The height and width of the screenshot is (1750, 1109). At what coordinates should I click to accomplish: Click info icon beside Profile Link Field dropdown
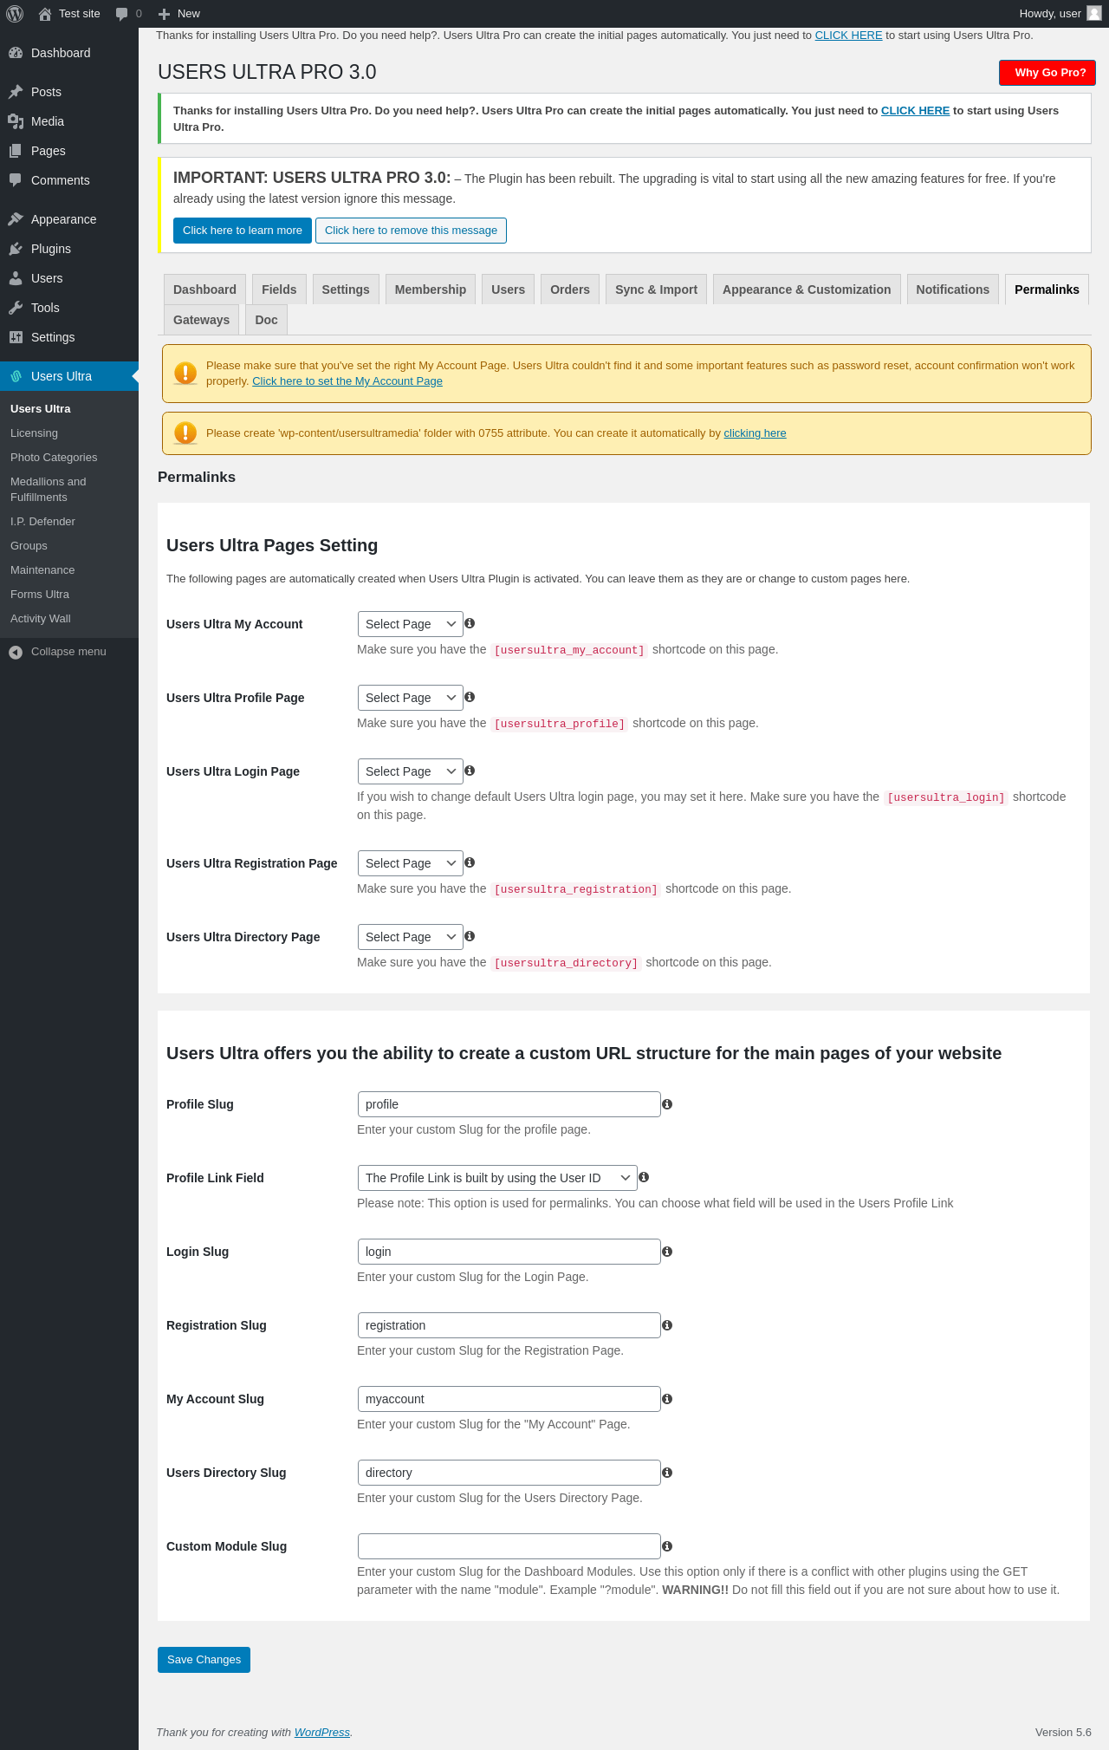tap(644, 1177)
